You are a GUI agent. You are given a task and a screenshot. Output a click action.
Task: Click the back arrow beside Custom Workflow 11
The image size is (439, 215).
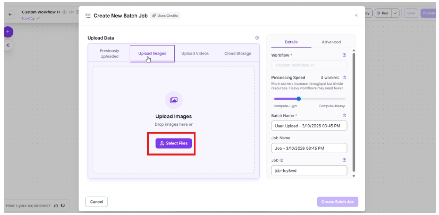click(x=10, y=14)
